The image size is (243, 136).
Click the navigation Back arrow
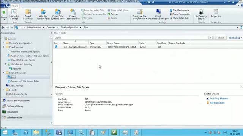(x=3, y=28)
